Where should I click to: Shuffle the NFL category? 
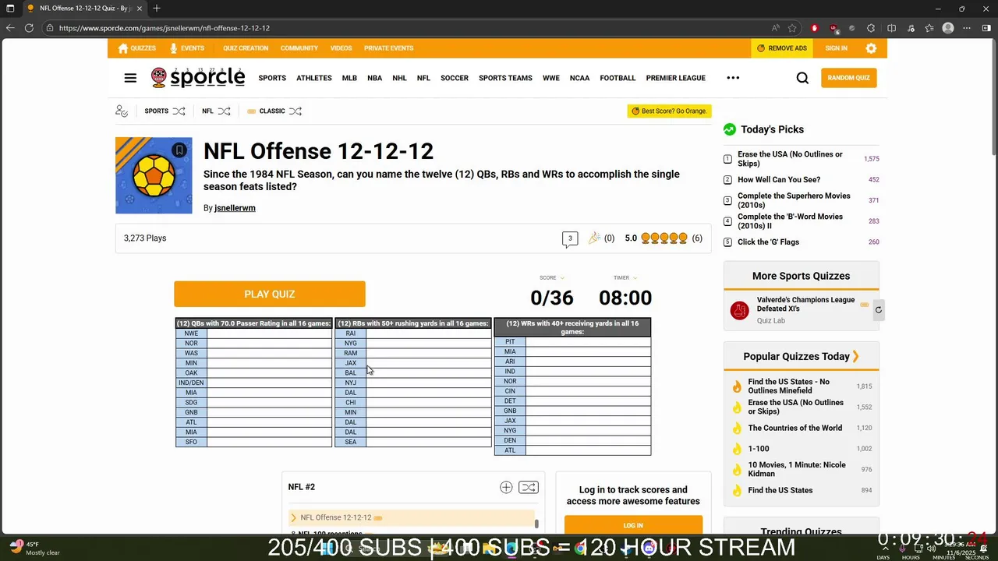point(224,111)
